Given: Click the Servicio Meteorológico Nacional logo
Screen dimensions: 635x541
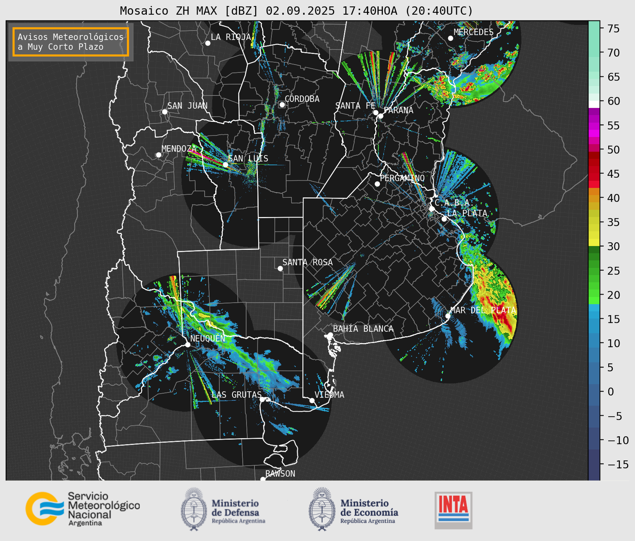Looking at the screenshot, I should pyautogui.click(x=83, y=509).
